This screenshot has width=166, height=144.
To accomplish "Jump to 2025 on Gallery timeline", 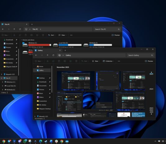I will click(x=151, y=74).
